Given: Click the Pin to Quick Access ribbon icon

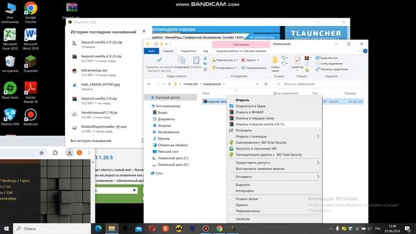Looking at the screenshot, I should click(x=159, y=60).
